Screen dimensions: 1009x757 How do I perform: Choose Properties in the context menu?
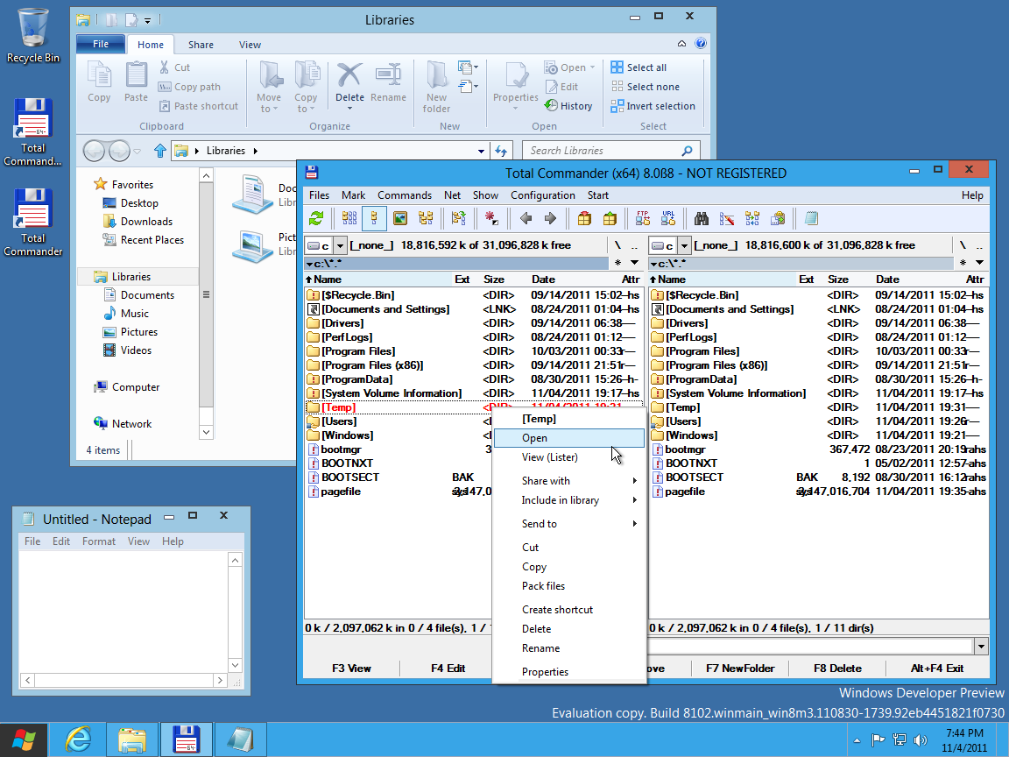568,671
